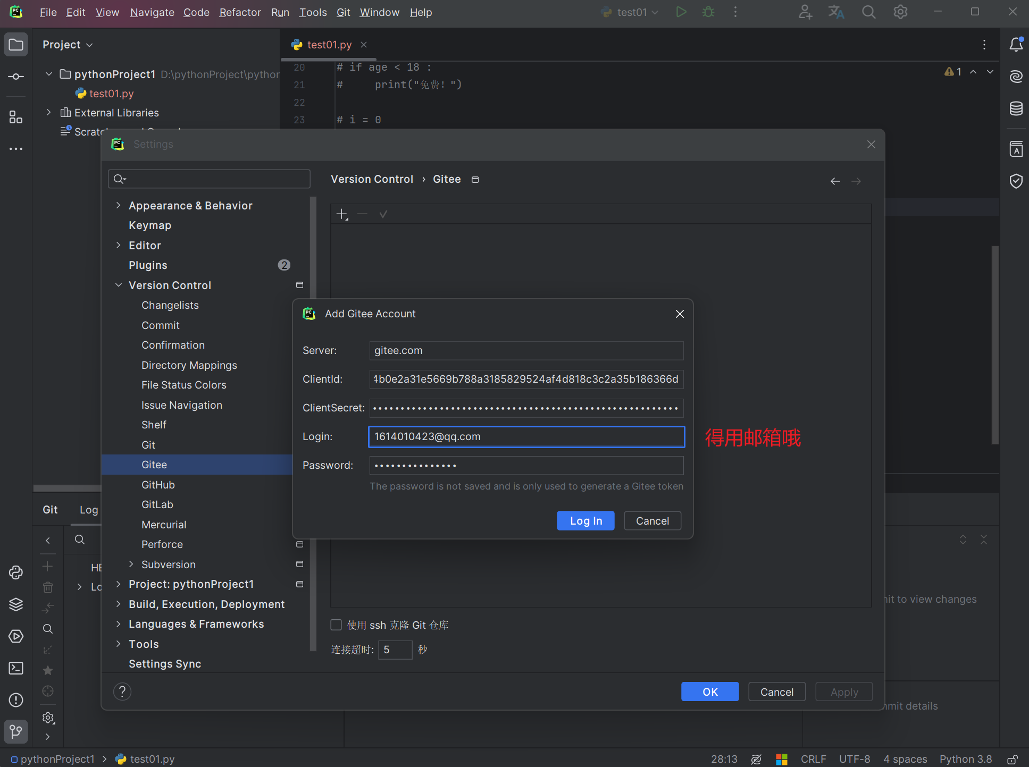Viewport: 1029px width, 767px height.
Task: Open the Git tool window icon
Action: 16,732
